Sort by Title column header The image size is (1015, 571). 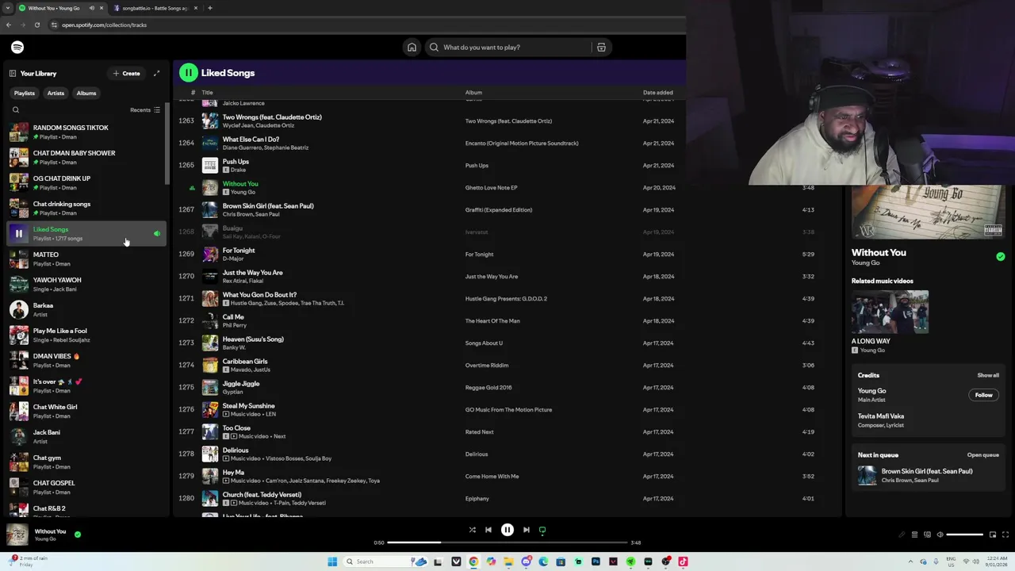(x=207, y=93)
